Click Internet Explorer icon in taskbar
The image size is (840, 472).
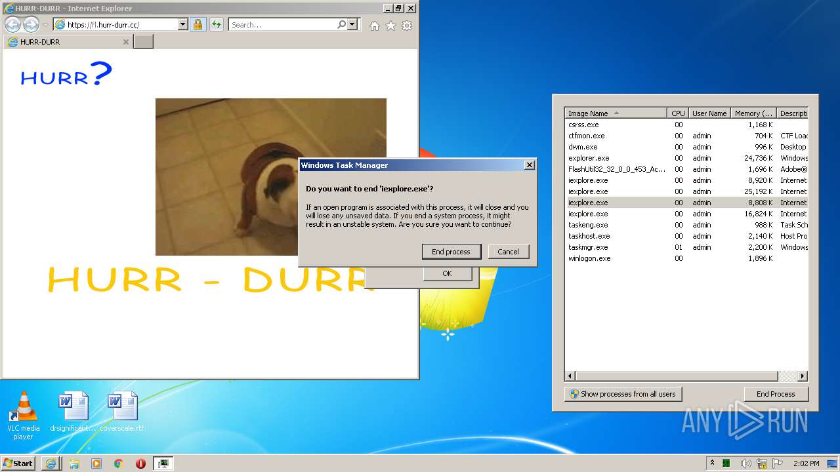51,463
